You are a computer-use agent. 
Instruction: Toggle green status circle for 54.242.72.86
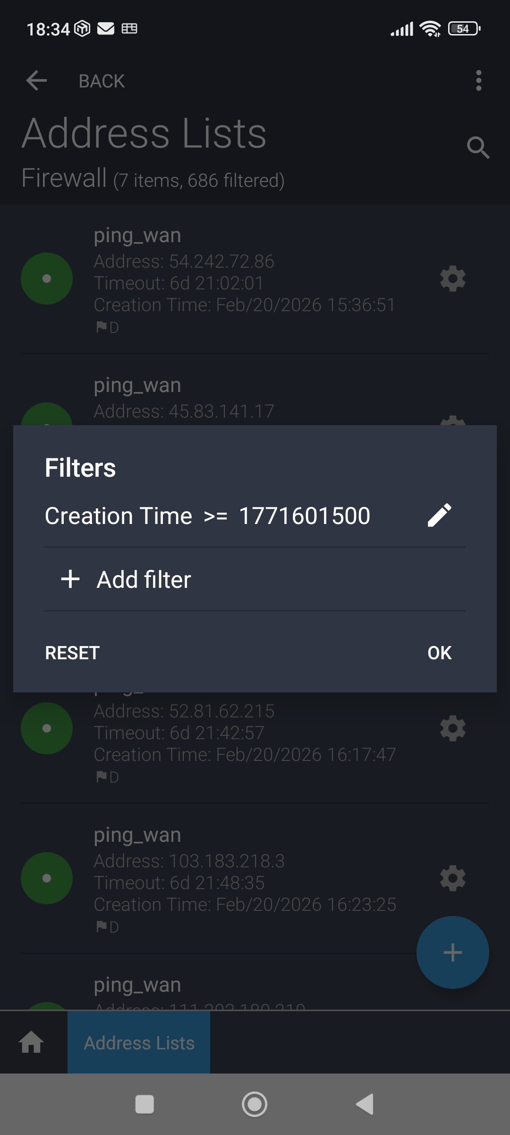(47, 279)
